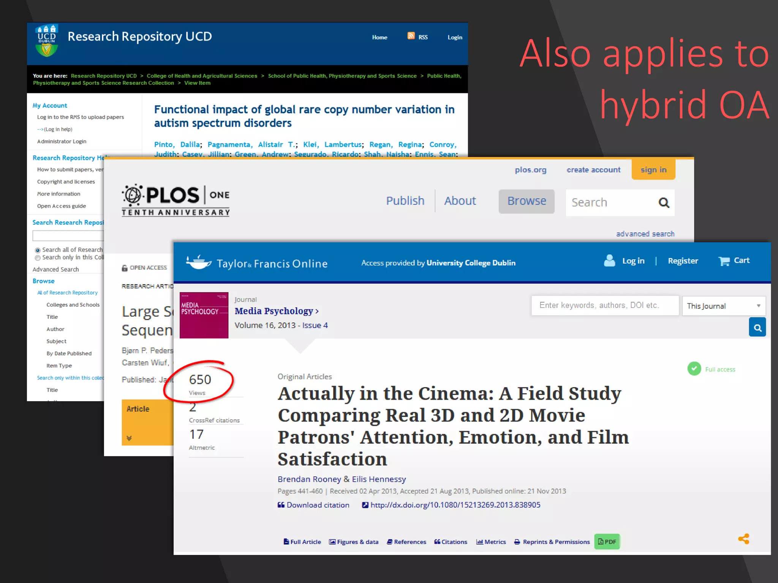The width and height of the screenshot is (778, 583).
Task: Open the plos.org link
Action: pyautogui.click(x=530, y=170)
